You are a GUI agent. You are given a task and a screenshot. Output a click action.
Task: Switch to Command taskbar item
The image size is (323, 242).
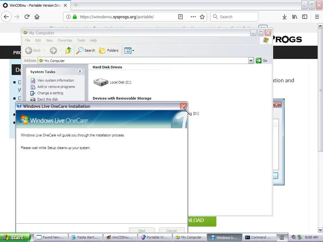click(x=259, y=237)
